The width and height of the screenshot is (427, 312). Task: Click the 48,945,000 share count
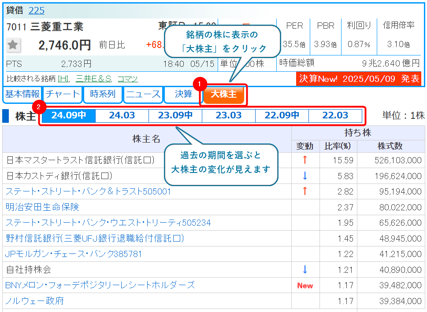point(401,239)
